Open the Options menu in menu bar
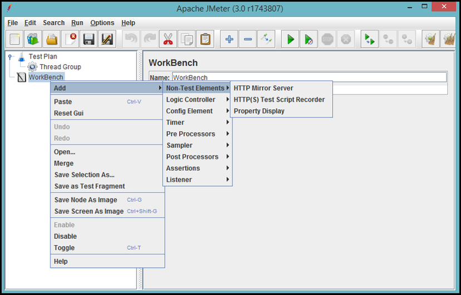Screen dimensions: 461x295 102,23
